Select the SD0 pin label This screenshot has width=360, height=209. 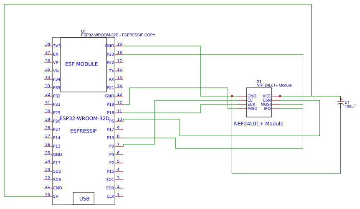[x=110, y=188]
